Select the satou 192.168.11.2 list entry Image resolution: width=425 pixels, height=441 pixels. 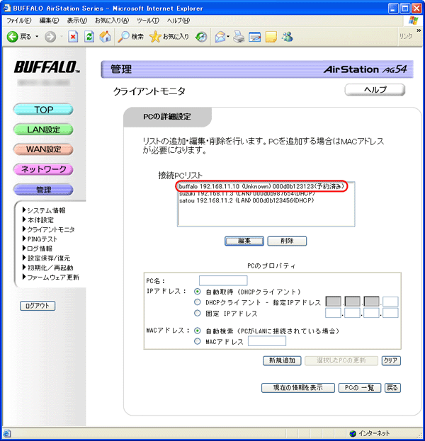(x=246, y=200)
